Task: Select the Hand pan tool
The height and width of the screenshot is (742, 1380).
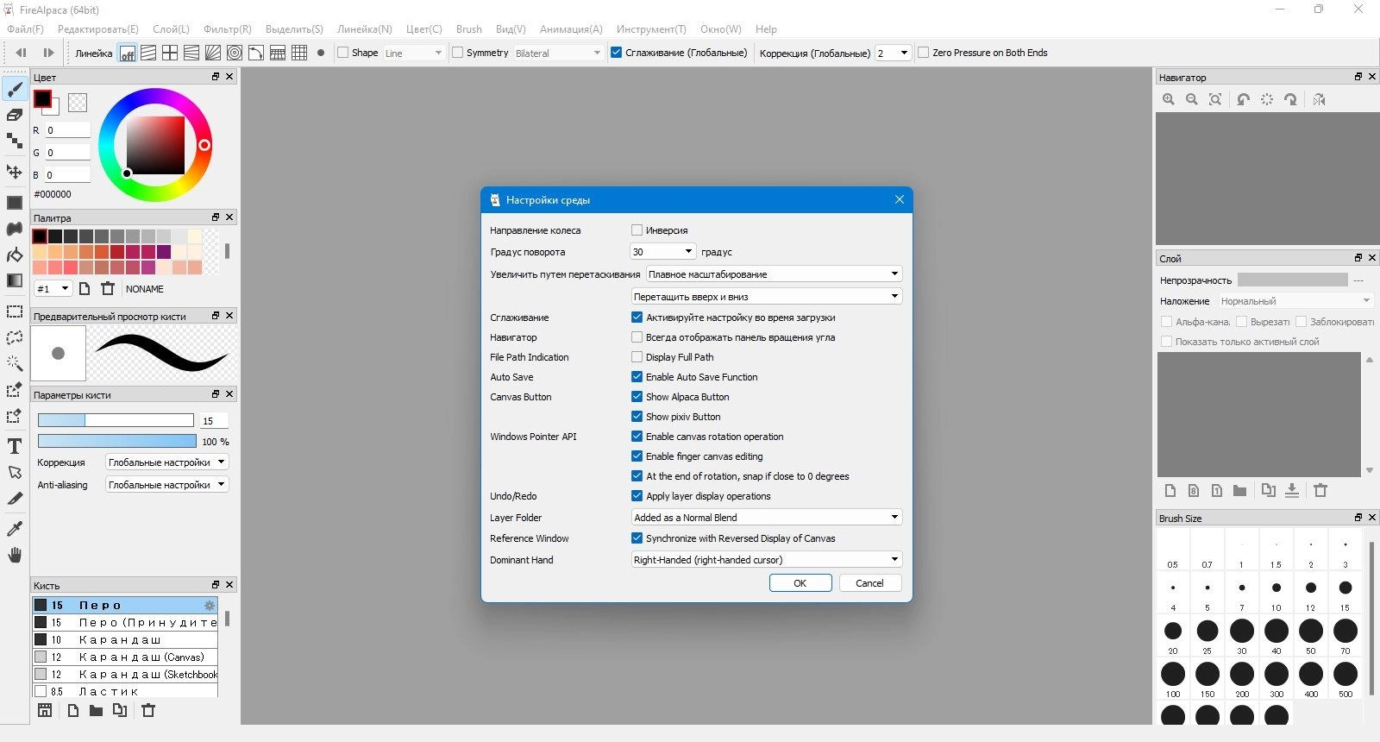Action: point(15,555)
